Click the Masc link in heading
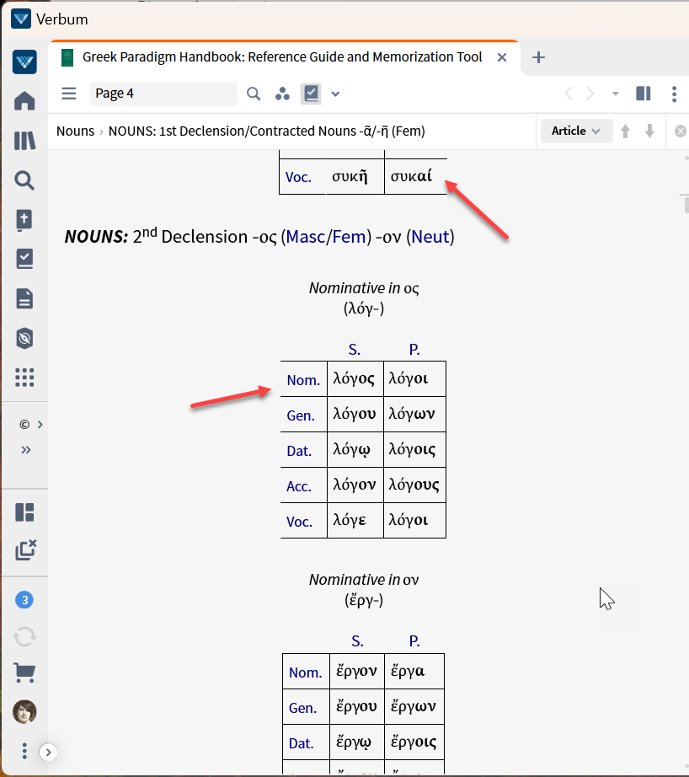This screenshot has width=689, height=777. click(306, 236)
